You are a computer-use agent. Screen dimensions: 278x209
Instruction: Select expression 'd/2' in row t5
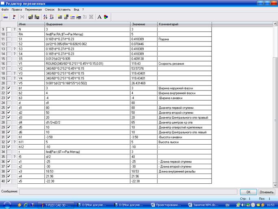pyautogui.click(x=88, y=157)
